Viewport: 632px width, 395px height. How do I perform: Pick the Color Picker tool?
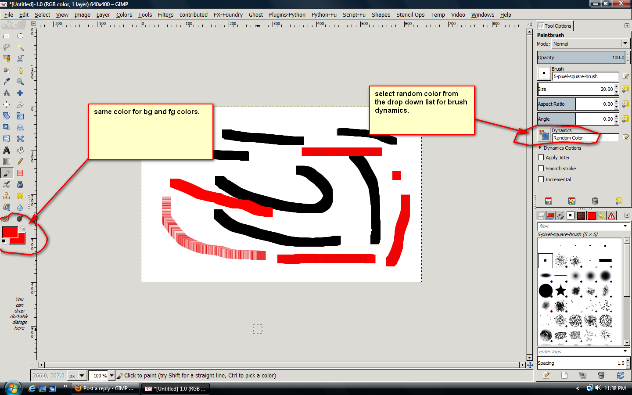(7, 82)
